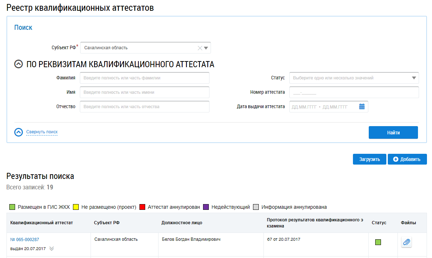Image resolution: width=432 pixels, height=258 pixels.
Task: Click into the Имя text field
Action: (x=144, y=92)
